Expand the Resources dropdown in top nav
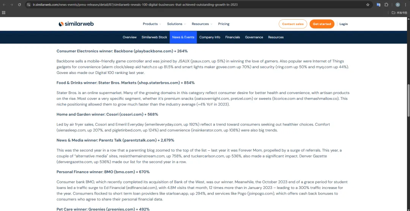The height and width of the screenshot is (211, 410). click(x=202, y=24)
